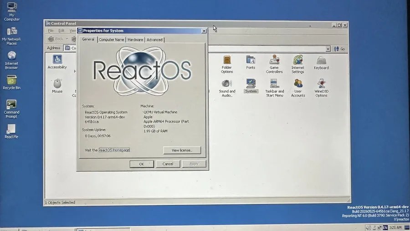Select the Mouse control panel icon
The width and height of the screenshot is (410, 231).
tap(57, 86)
